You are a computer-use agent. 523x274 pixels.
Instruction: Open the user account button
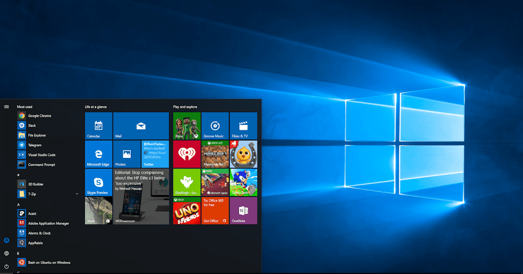tap(7, 241)
